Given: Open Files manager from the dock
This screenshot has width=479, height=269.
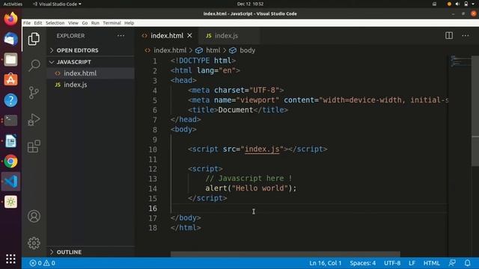Looking at the screenshot, I should point(10,60).
